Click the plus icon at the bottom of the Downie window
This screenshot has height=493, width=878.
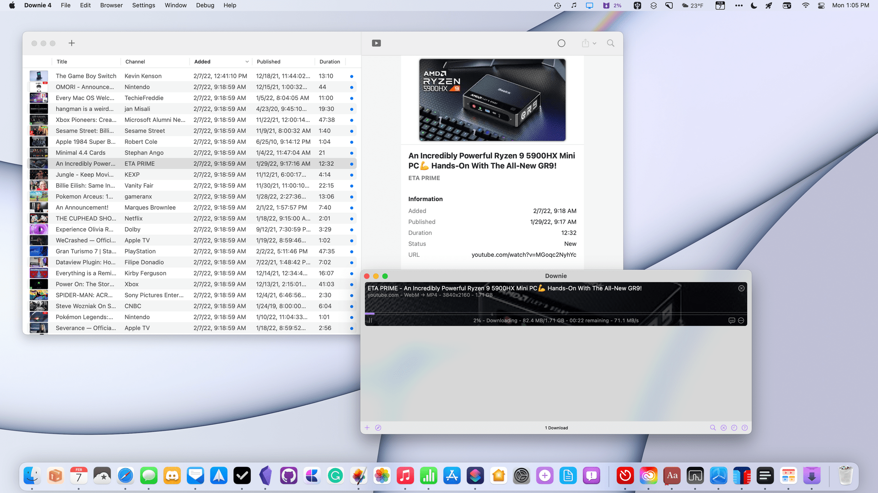[x=367, y=428]
